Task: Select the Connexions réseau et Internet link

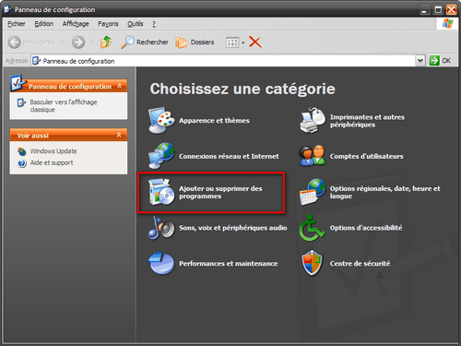Action: coord(229,156)
